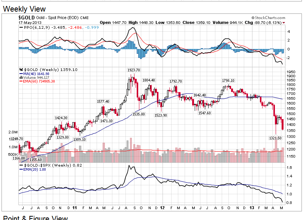Click the 1792.70 price label
This screenshot has width=303, height=220.
pyautogui.click(x=176, y=81)
